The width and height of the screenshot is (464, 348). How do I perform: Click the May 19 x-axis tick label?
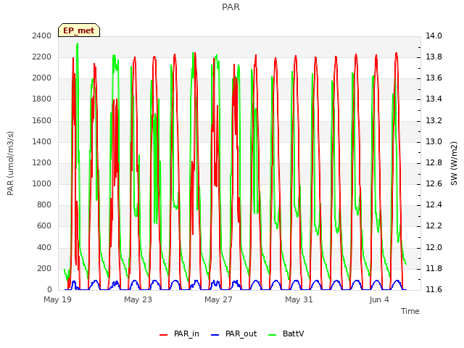tap(58, 299)
